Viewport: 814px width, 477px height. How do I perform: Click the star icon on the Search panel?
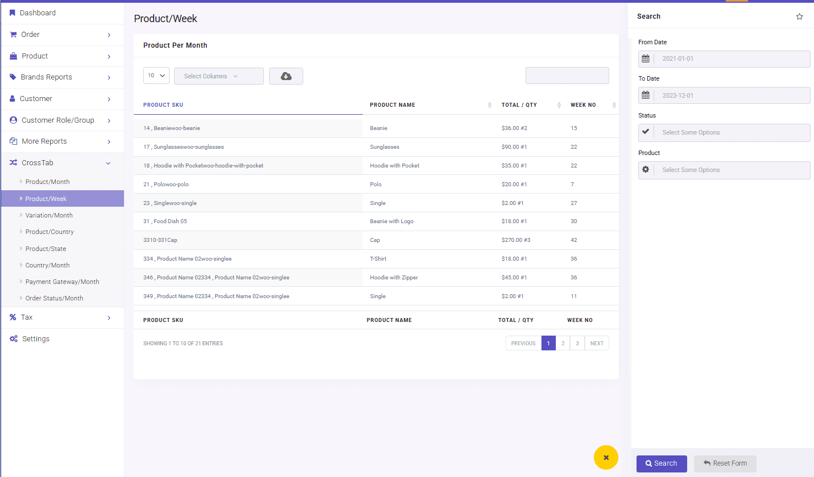pos(799,16)
